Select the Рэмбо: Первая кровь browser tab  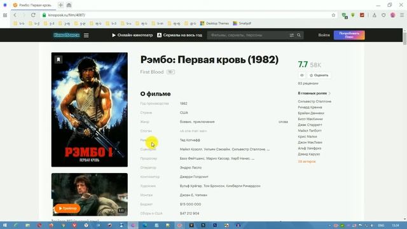click(x=33, y=5)
